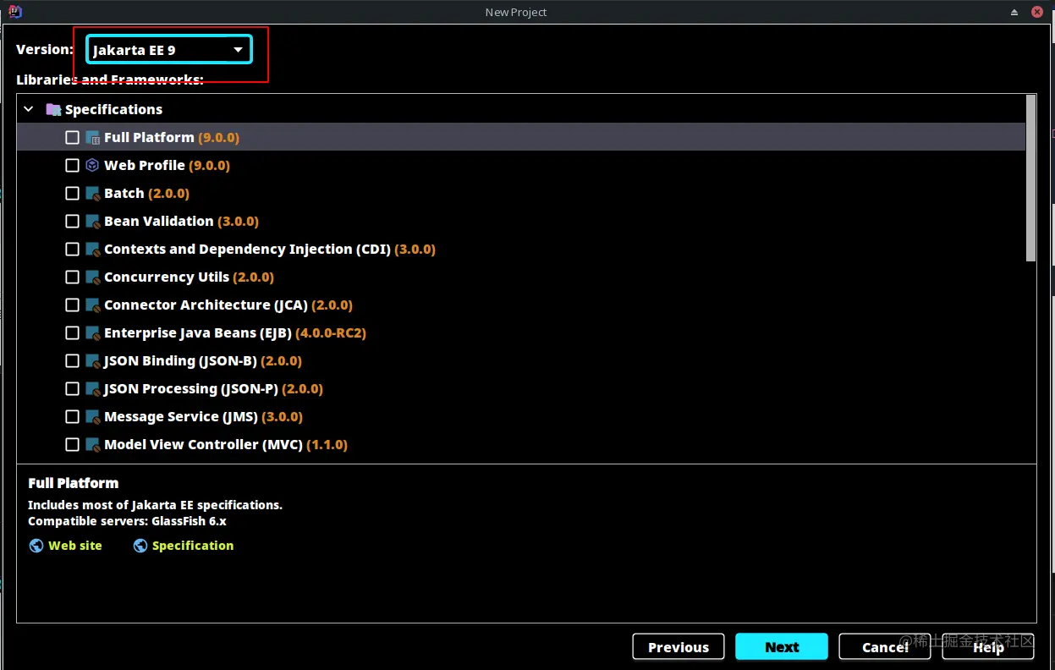
Task: Open the Jakarta EE 9 version dropdown
Action: click(x=169, y=50)
